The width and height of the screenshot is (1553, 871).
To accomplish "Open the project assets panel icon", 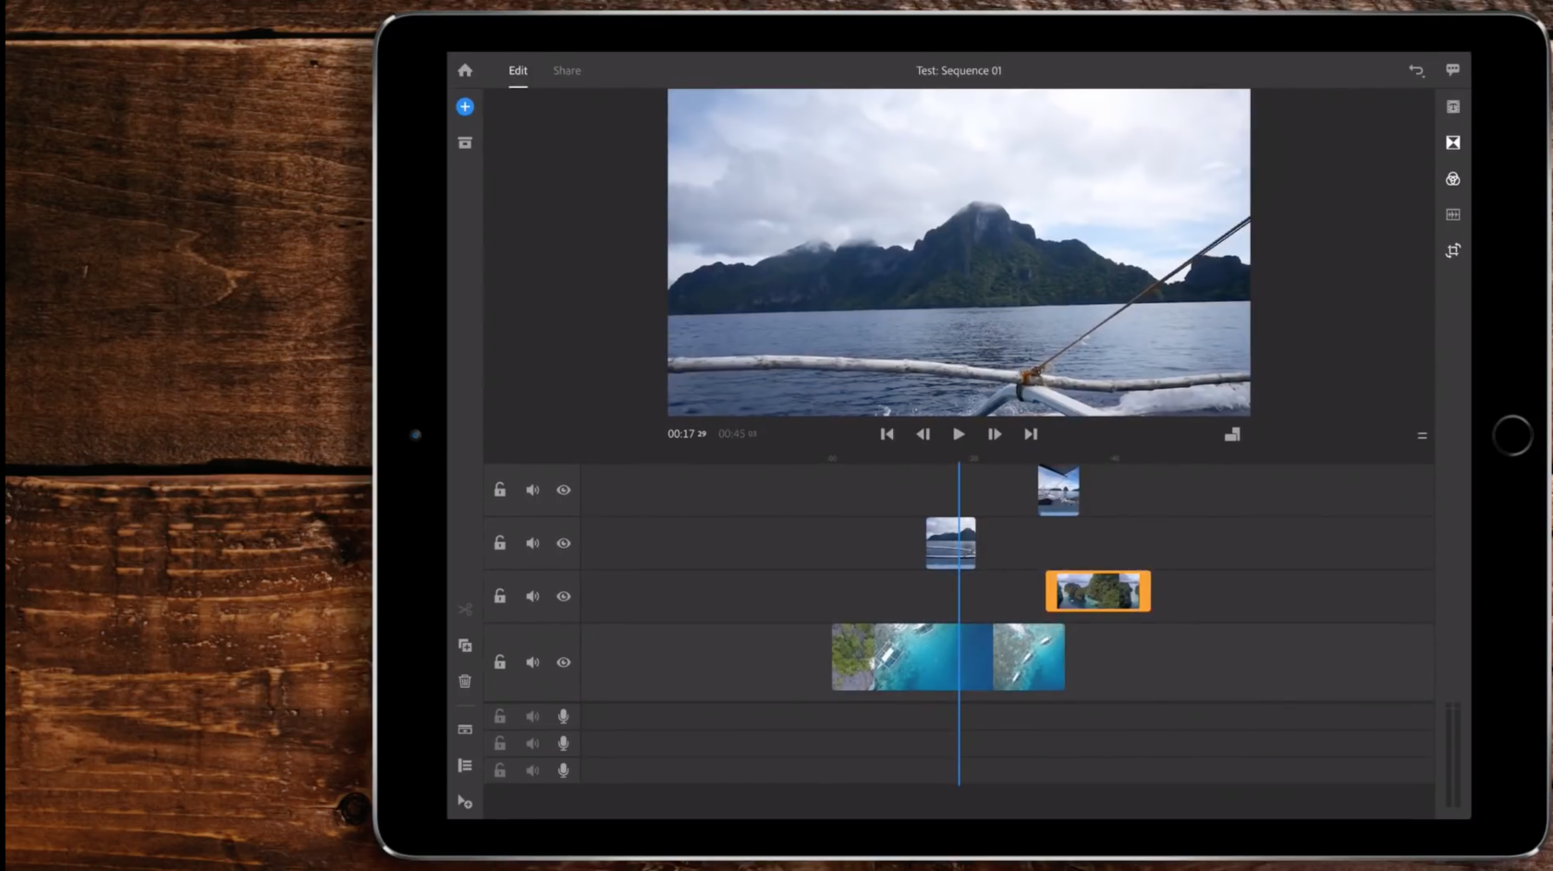I will pos(465,143).
